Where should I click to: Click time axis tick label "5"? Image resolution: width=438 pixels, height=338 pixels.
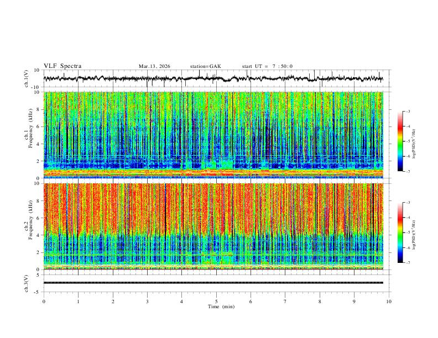(x=216, y=302)
